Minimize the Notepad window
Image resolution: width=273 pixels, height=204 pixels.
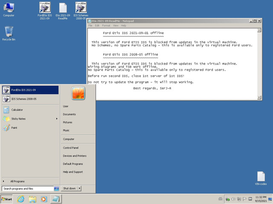click(251, 21)
